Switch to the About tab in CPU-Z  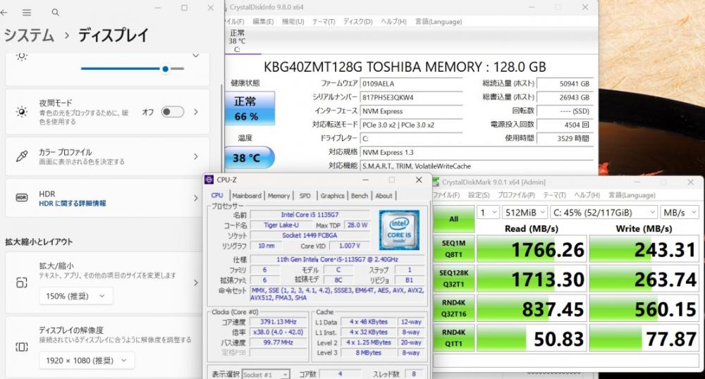click(x=384, y=196)
